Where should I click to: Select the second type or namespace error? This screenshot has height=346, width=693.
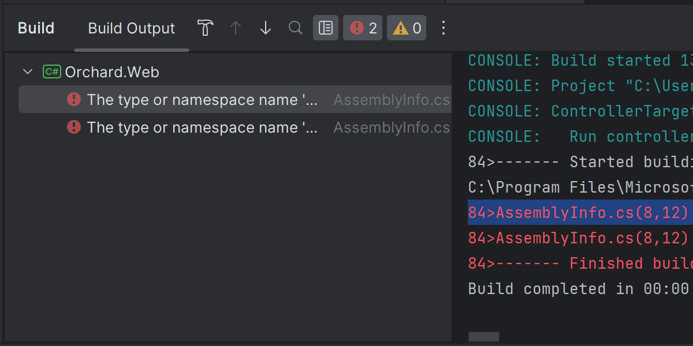(x=202, y=127)
